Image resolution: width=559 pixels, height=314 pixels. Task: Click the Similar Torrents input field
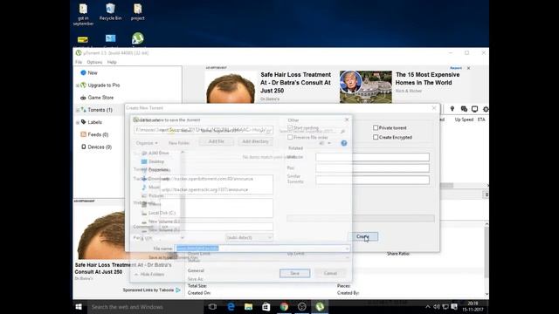372,180
